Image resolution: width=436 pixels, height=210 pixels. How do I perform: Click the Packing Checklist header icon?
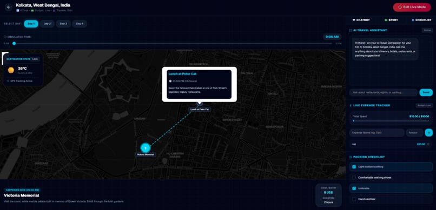tap(351, 157)
